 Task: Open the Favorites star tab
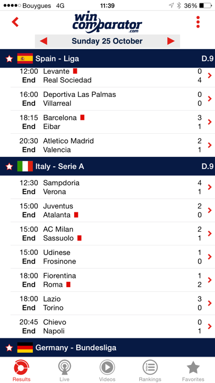tap(193, 368)
